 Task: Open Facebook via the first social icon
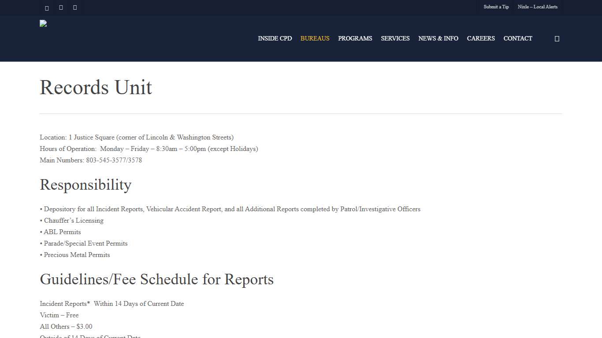pos(47,7)
